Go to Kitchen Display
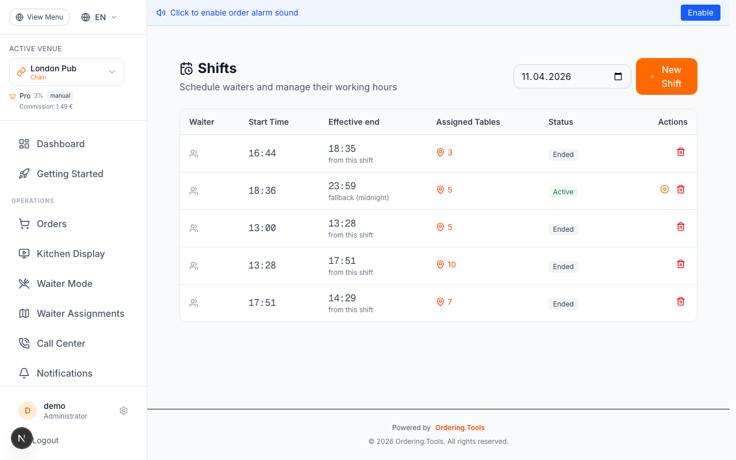 (71, 254)
